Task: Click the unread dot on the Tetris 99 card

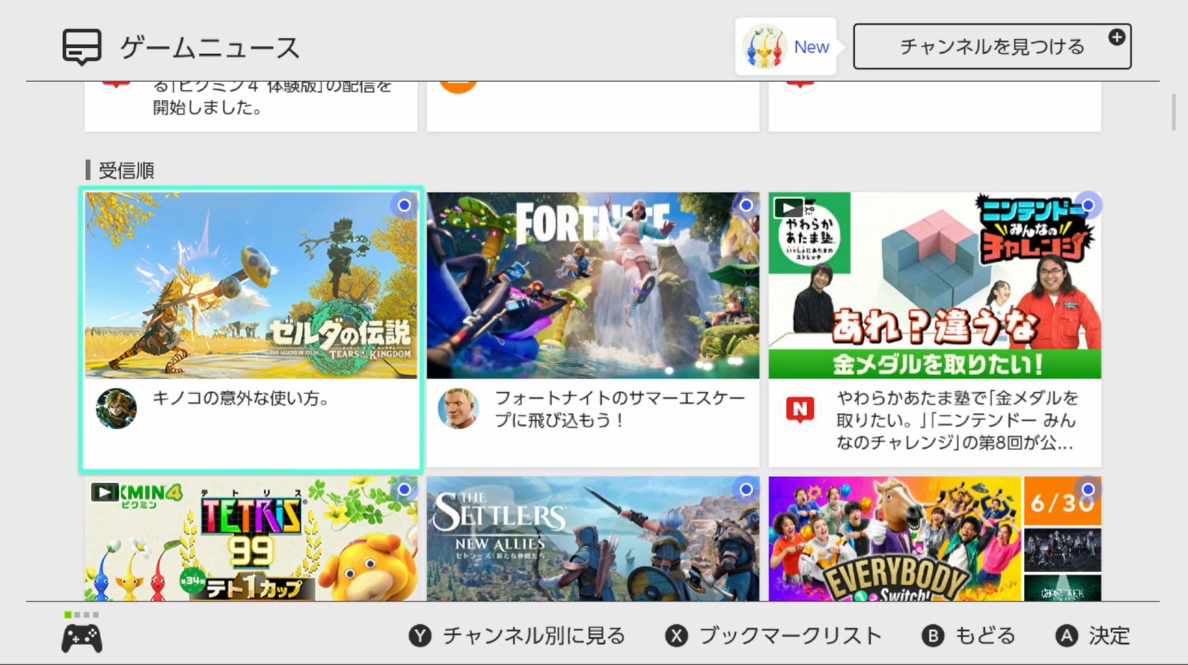Action: pos(404,489)
